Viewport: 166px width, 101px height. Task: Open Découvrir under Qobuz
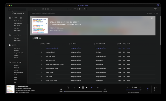tap(17, 48)
